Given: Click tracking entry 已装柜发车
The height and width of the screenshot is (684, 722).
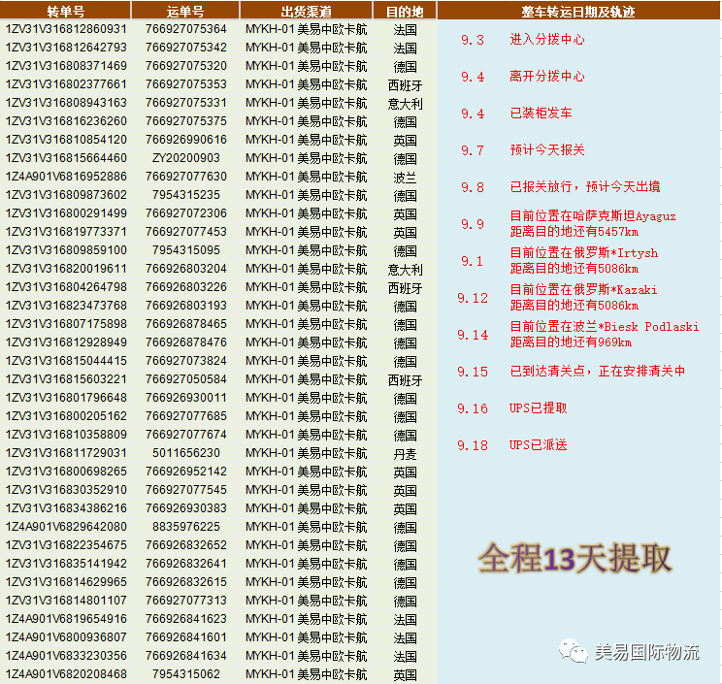Looking at the screenshot, I should (541, 113).
